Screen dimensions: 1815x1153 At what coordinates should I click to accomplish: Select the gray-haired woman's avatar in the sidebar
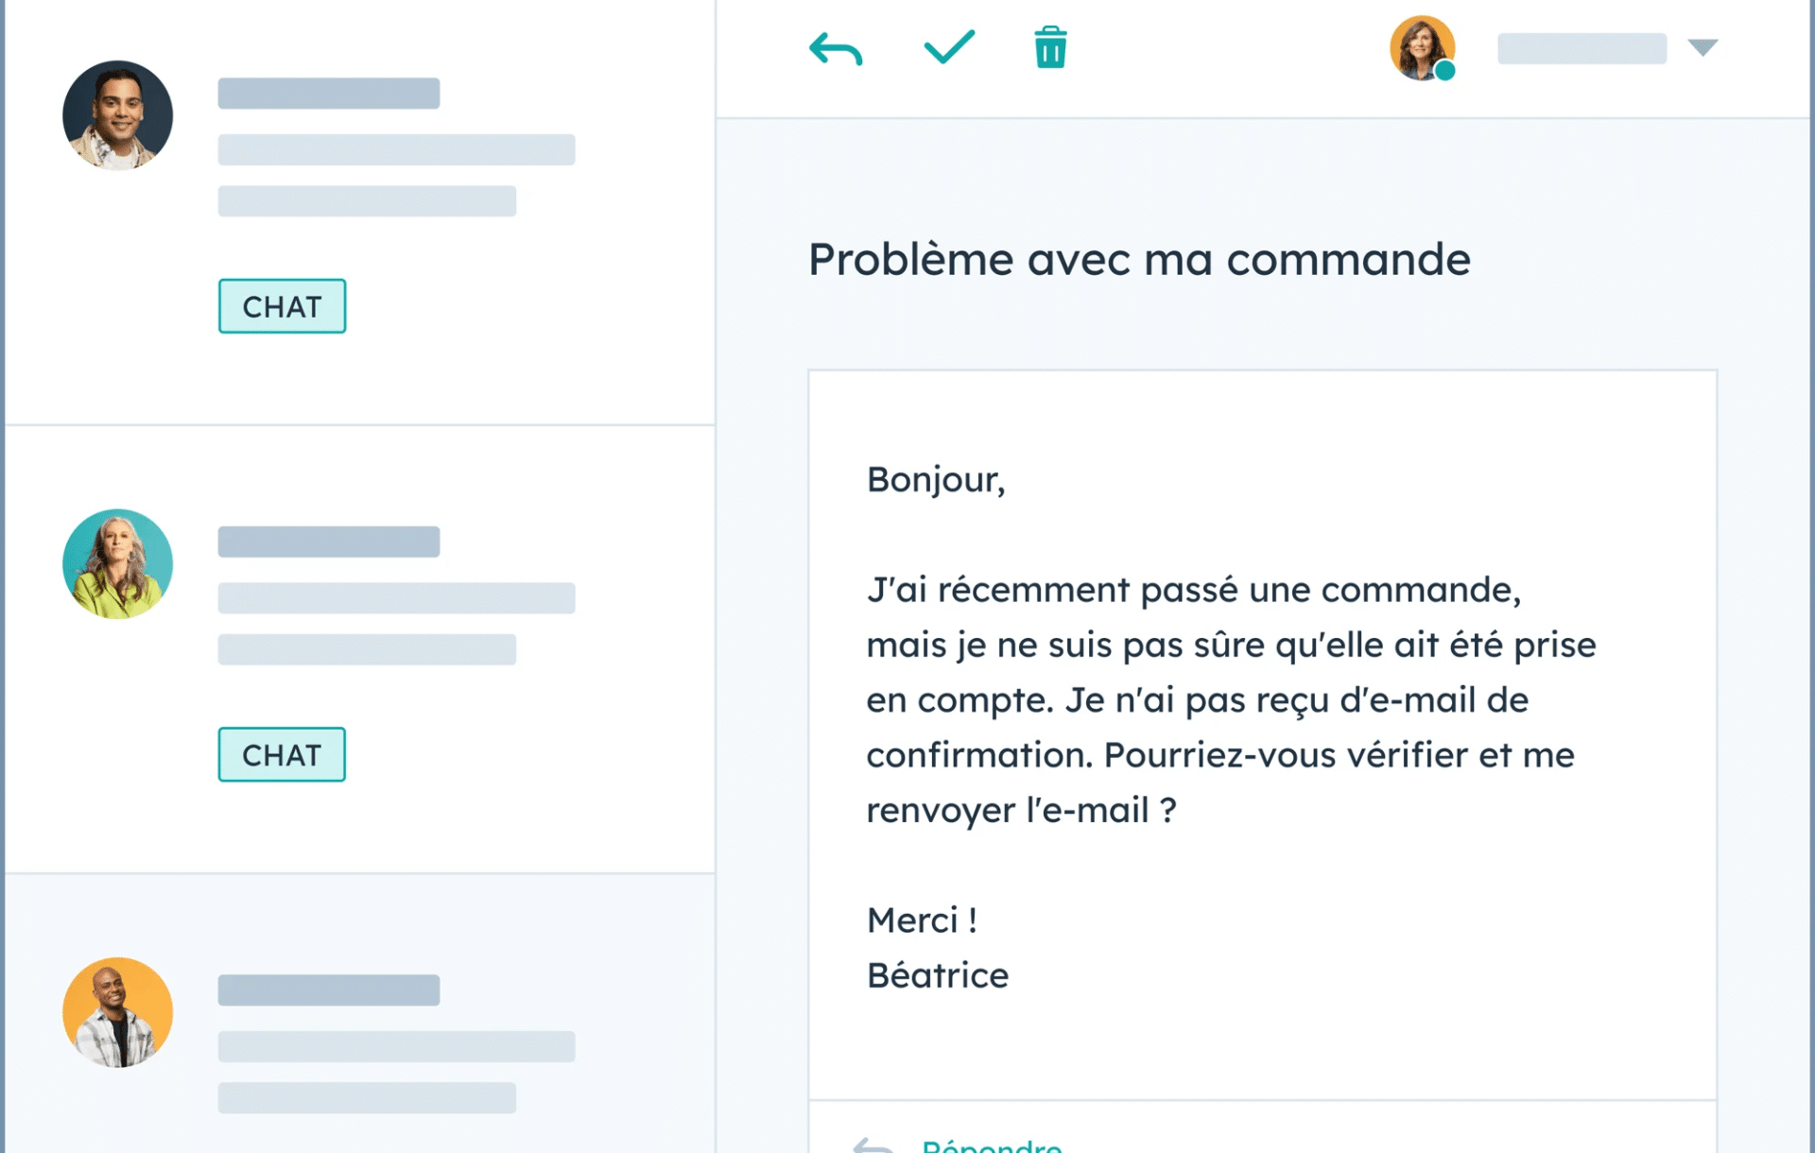(x=117, y=562)
